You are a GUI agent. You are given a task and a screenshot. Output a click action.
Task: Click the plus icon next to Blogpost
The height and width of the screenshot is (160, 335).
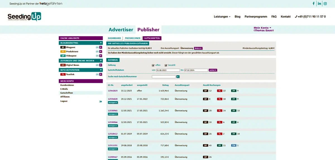[101, 47]
